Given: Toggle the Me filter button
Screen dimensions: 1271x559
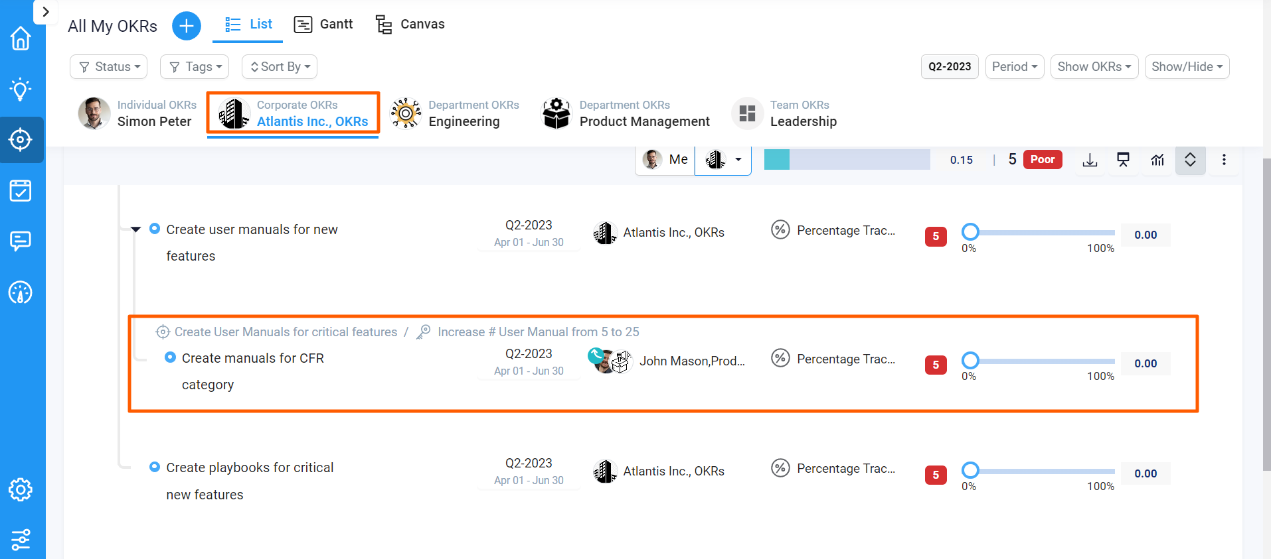Looking at the screenshot, I should tap(666, 160).
